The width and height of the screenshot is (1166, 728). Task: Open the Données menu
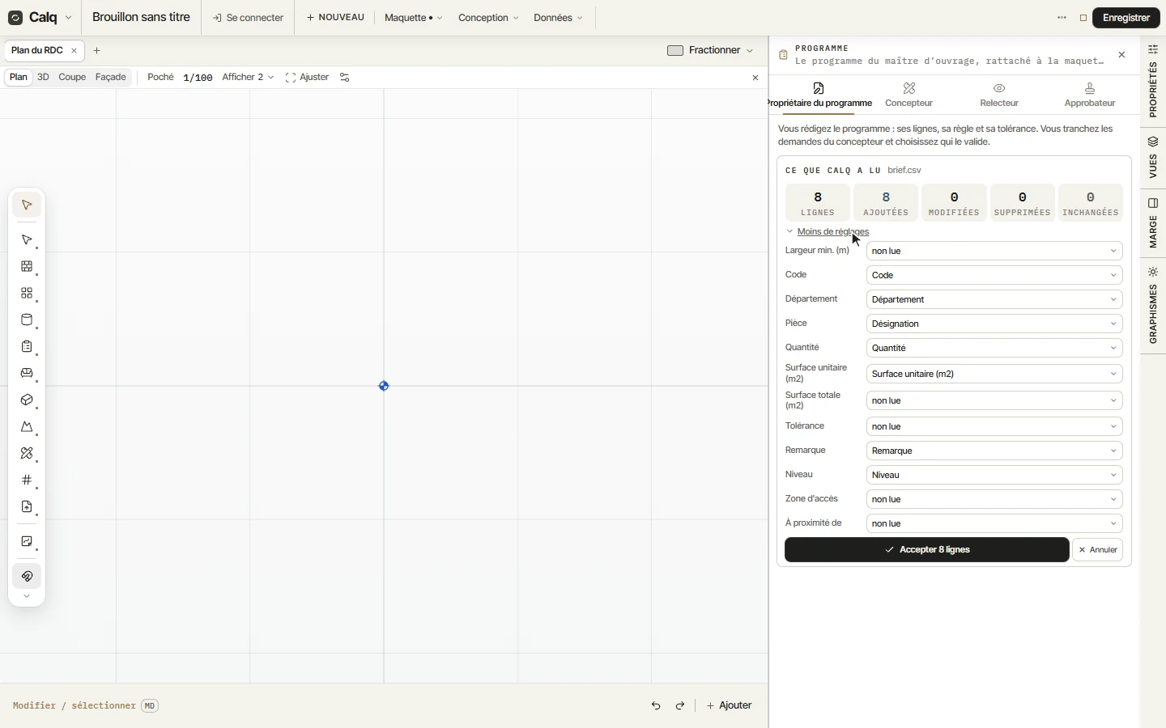[558, 18]
